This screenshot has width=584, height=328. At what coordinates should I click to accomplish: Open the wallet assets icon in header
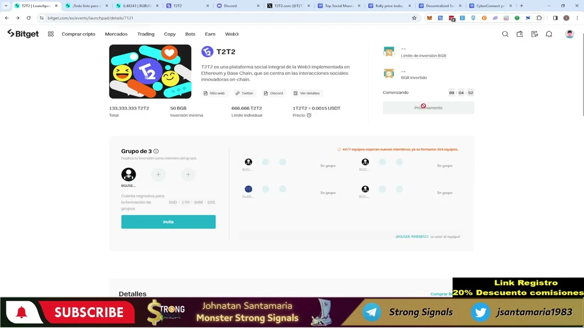[520, 34]
